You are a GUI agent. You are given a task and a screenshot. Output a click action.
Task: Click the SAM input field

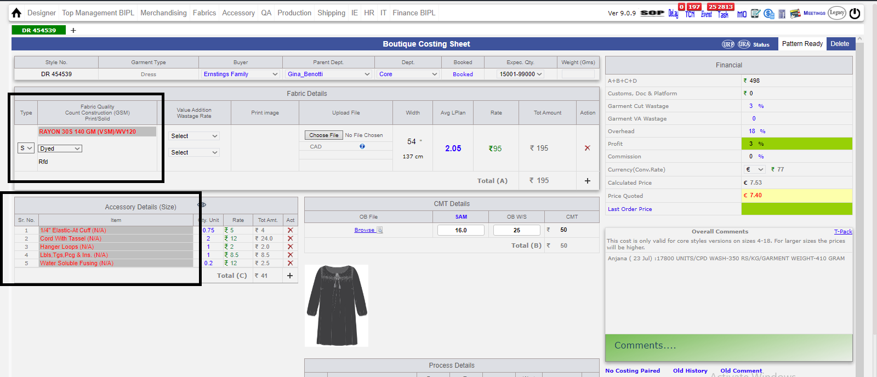(461, 230)
